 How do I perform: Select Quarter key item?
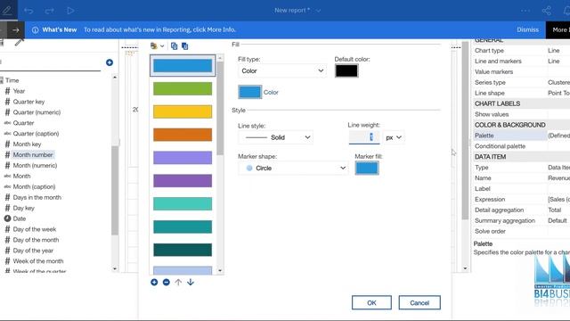point(28,102)
